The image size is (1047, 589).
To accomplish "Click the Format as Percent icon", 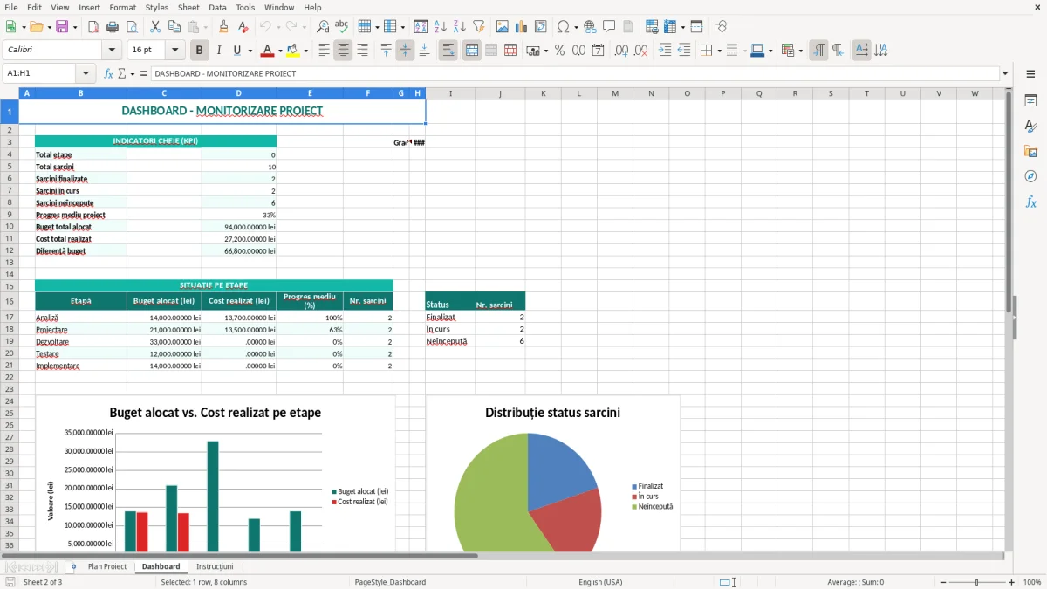I will [x=559, y=51].
